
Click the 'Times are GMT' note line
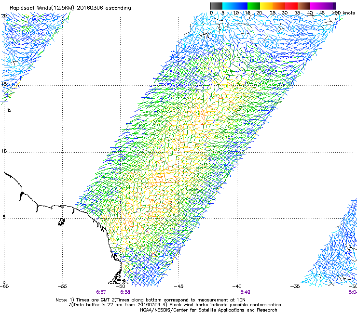[151, 300]
